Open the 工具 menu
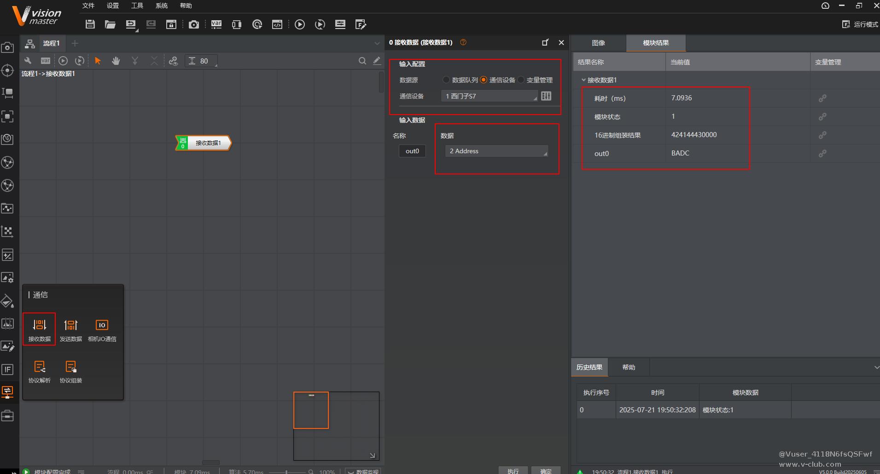This screenshot has height=474, width=880. 137,6
